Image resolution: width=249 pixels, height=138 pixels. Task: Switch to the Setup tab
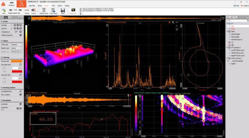tap(40, 6)
